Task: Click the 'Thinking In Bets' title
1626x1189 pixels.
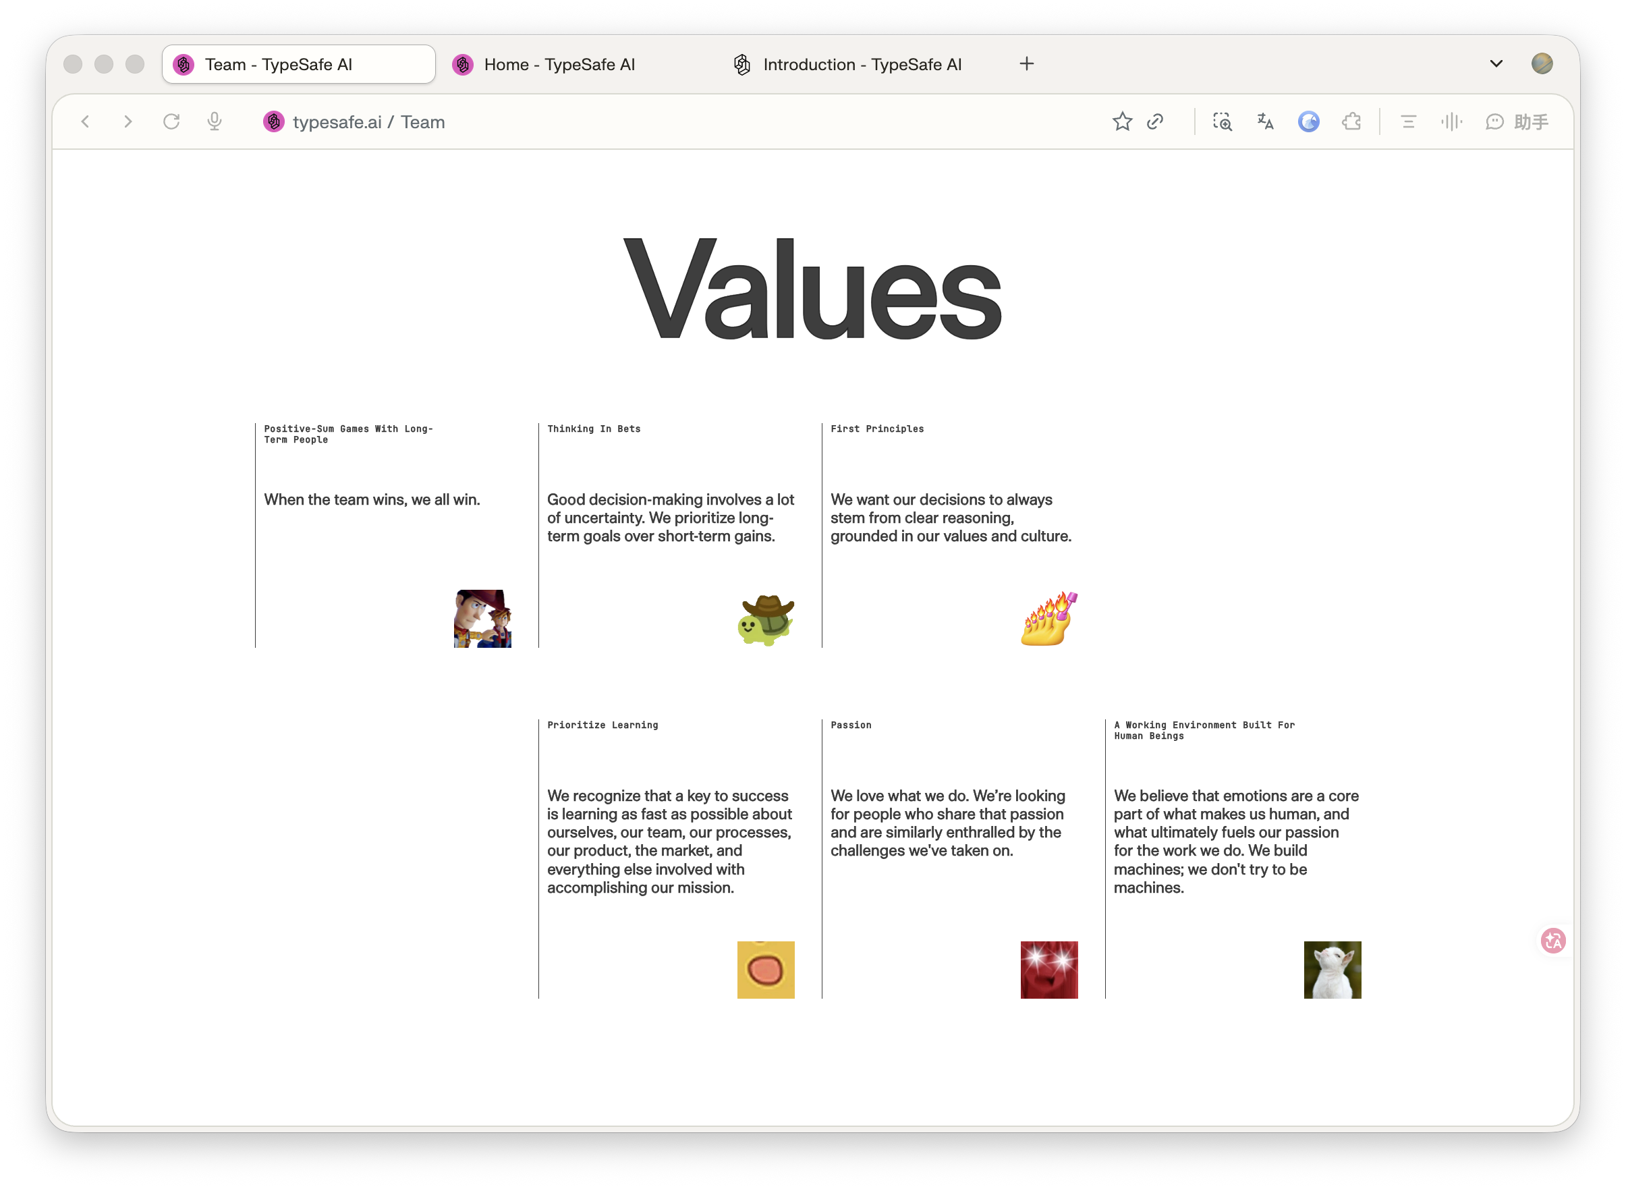Action: [x=594, y=428]
